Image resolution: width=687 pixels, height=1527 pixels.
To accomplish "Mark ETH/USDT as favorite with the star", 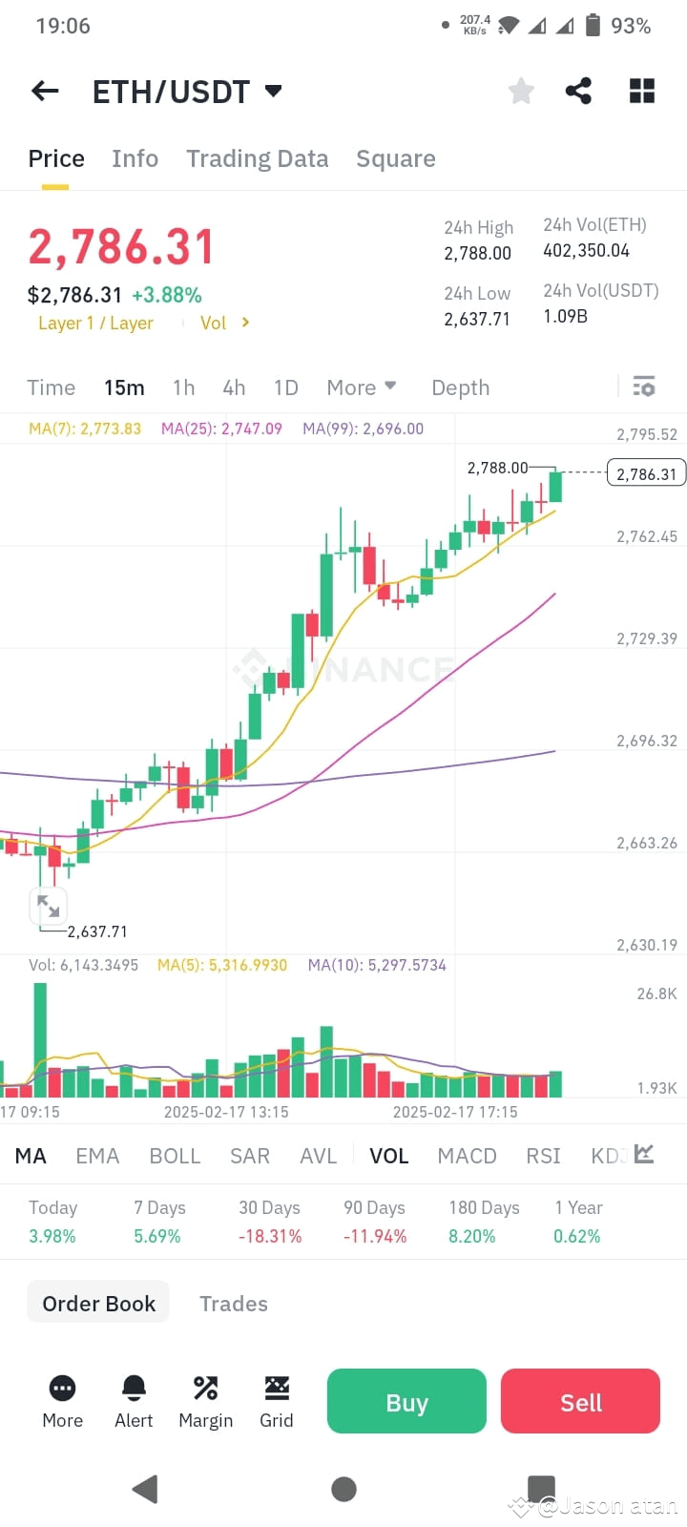I will coord(521,91).
